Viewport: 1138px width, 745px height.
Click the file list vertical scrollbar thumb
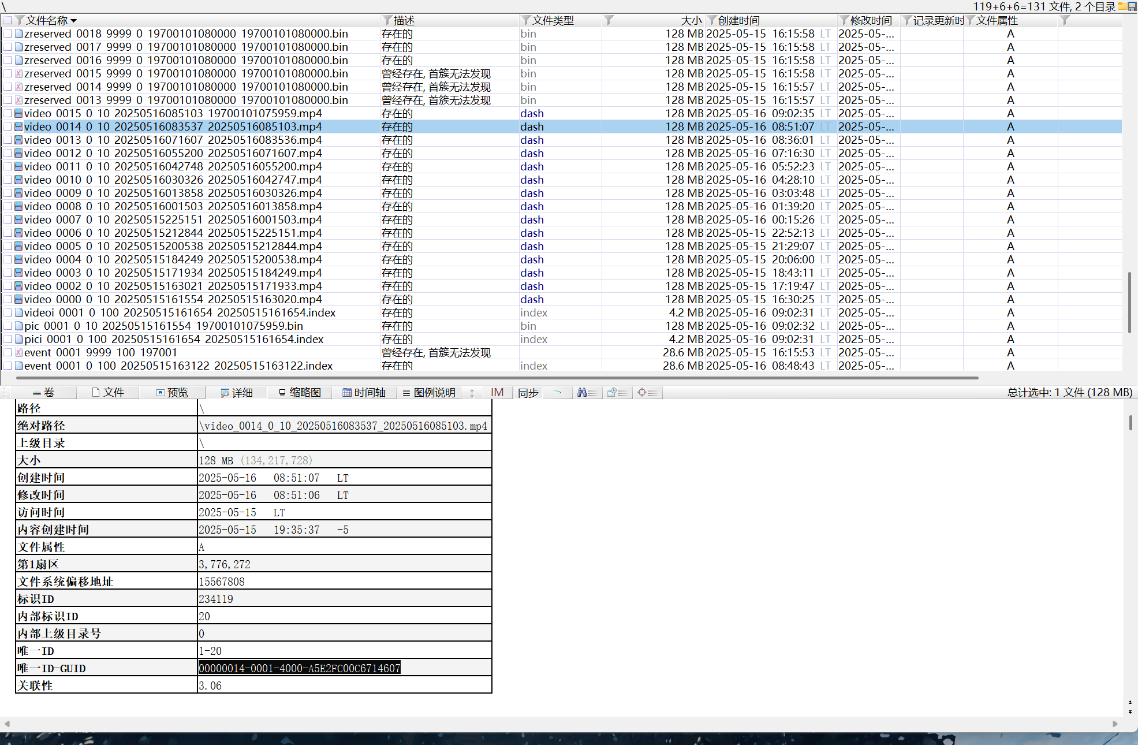pos(1129,301)
